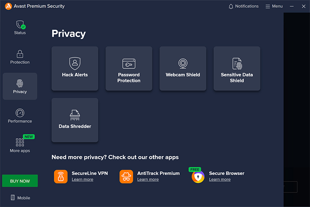Close the Avast Premium Security window
The width and height of the screenshot is (310, 207).
(x=304, y=6)
